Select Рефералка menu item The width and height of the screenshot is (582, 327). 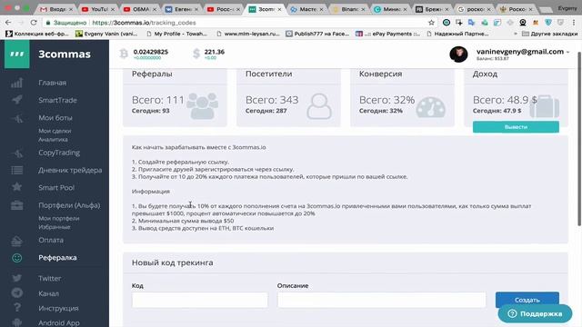[57, 258]
